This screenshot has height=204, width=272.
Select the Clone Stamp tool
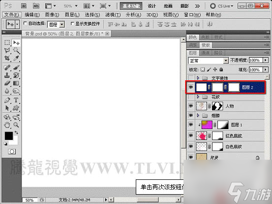coord(7,75)
